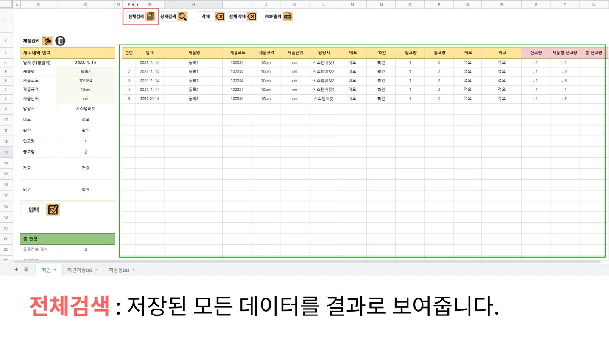Open the 메인 tab dropdown arrow
The width and height of the screenshot is (609, 343).
coord(55,270)
